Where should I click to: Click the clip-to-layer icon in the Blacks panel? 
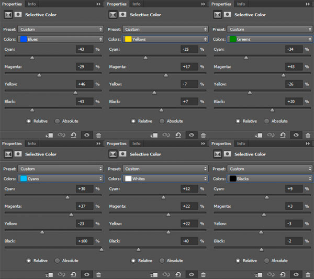[259, 275]
